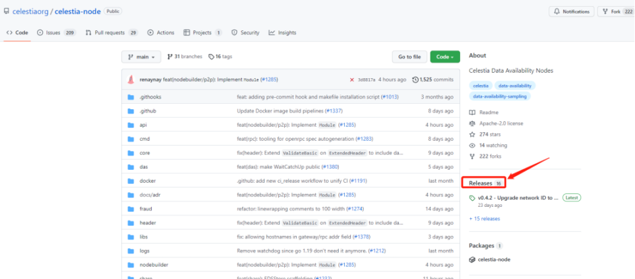Click the Apache-2.0 license scale icon
This screenshot has width=635, height=279.
tap(473, 123)
